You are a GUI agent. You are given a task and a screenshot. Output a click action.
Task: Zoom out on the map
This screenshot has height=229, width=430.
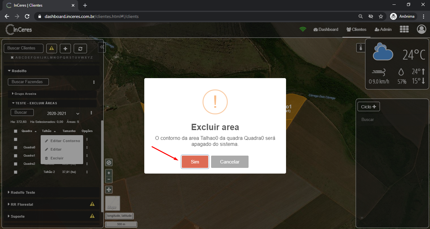[x=109, y=179]
